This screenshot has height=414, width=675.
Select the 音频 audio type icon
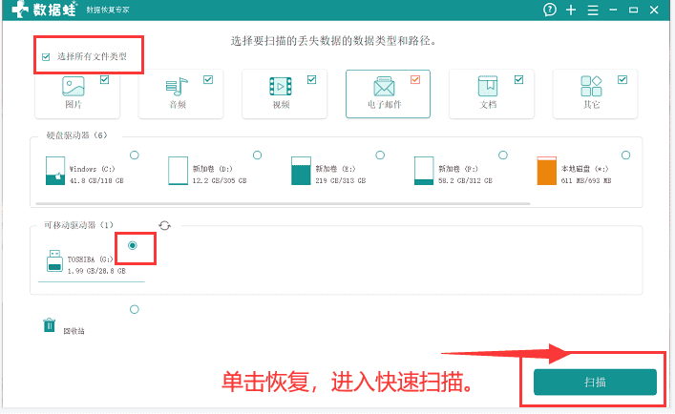pyautogui.click(x=177, y=87)
